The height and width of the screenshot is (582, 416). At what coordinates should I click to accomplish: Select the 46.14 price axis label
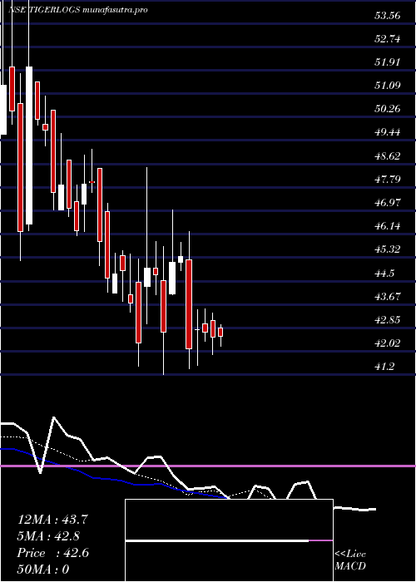[x=388, y=226]
